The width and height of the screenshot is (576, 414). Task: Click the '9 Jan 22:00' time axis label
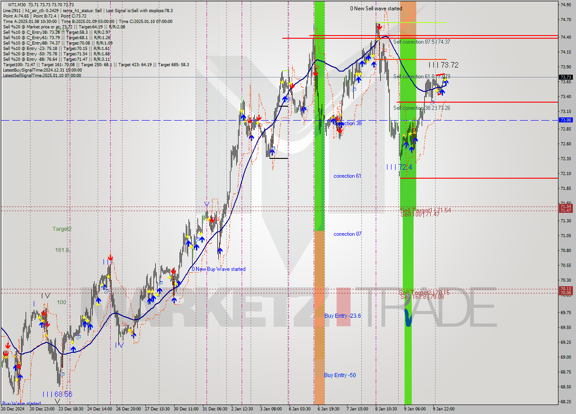(x=445, y=409)
